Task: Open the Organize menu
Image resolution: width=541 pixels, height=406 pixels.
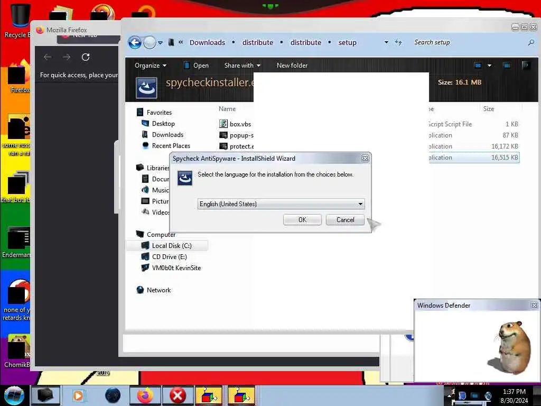Action: coord(151,65)
